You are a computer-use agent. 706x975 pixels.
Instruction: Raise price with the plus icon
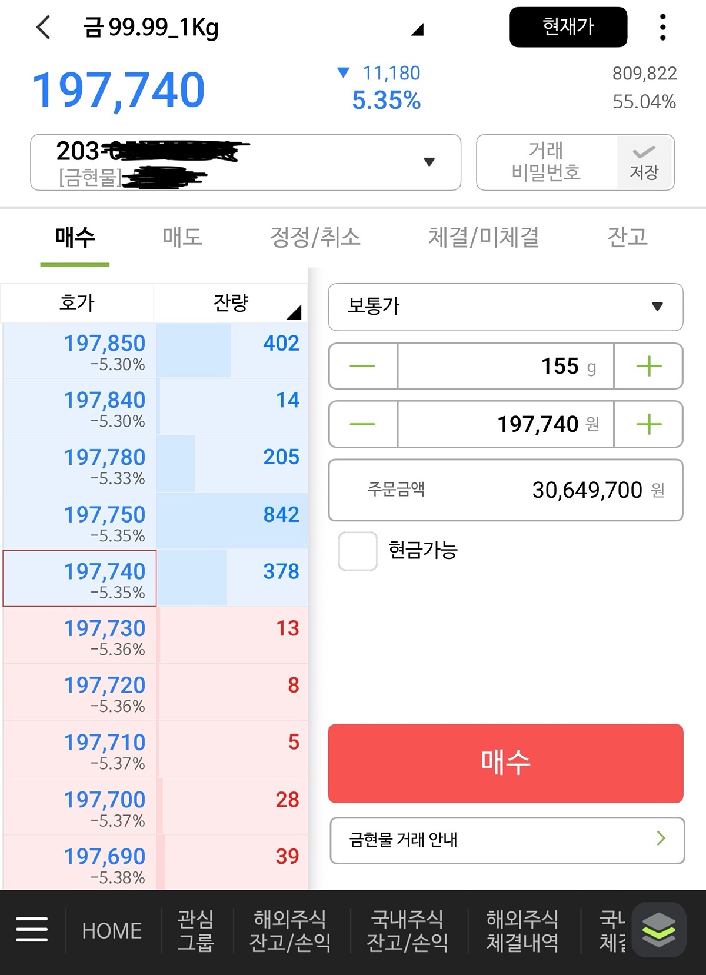(x=649, y=424)
